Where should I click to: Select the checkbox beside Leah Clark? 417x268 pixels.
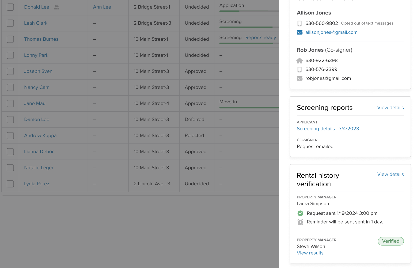coord(10,23)
